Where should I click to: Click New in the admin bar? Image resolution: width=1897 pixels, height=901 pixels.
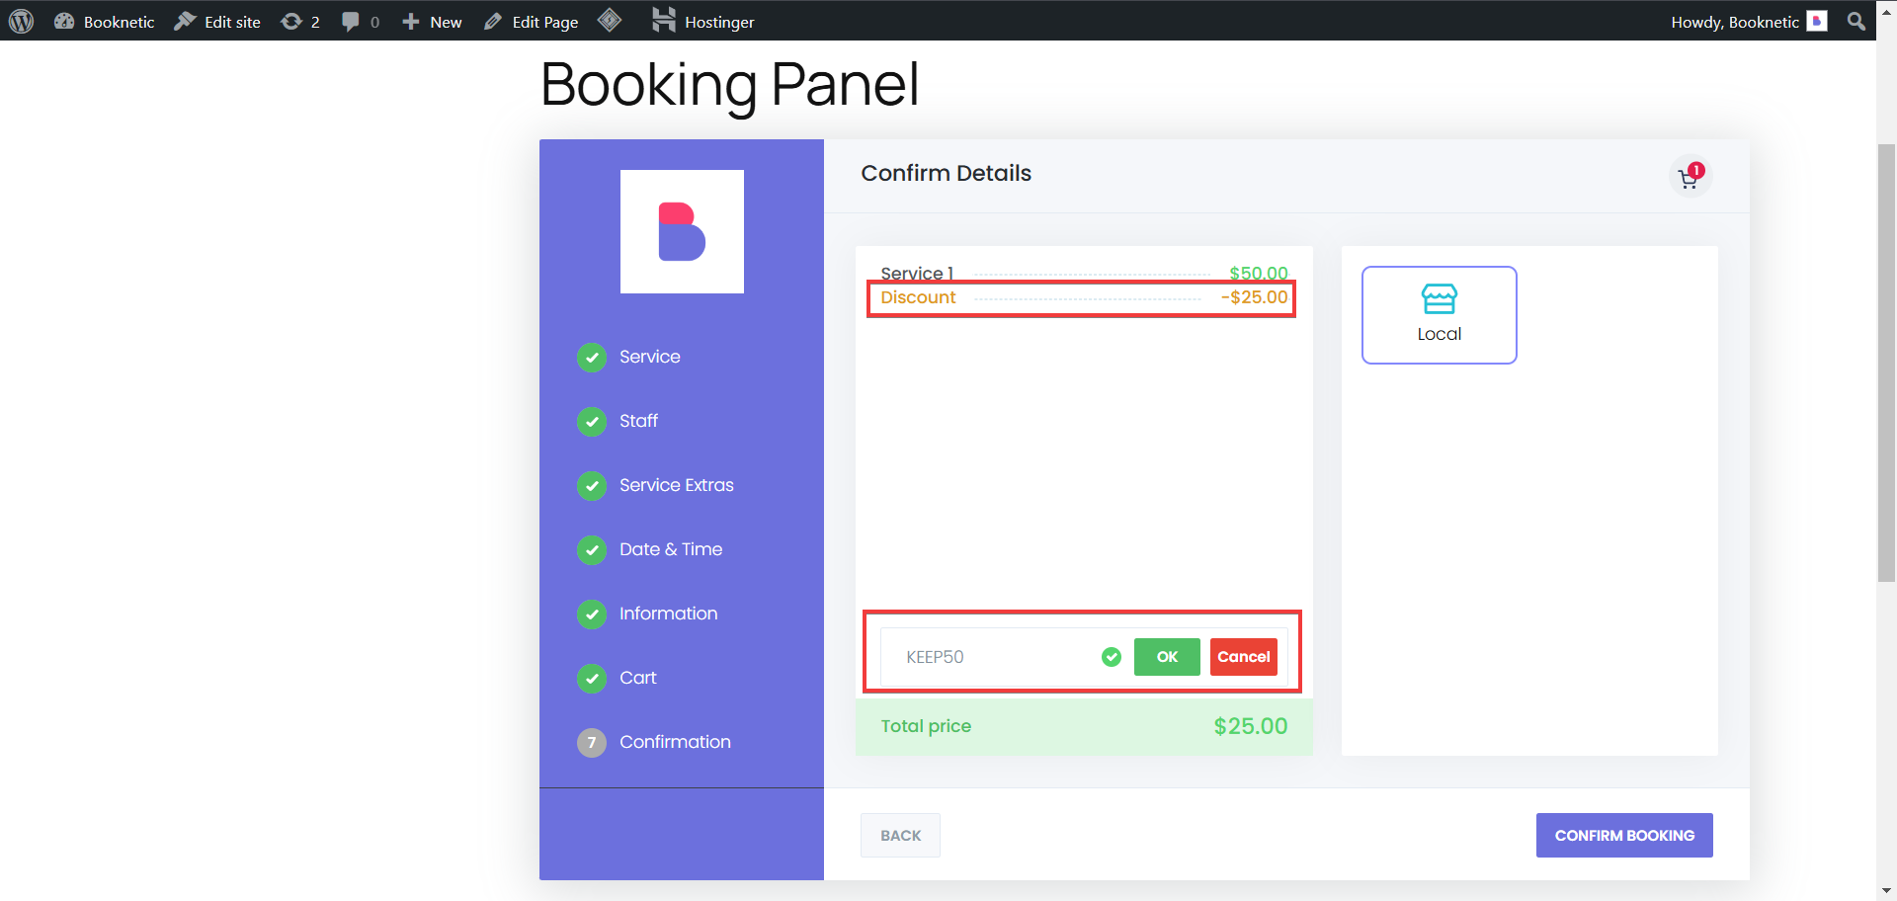432,21
